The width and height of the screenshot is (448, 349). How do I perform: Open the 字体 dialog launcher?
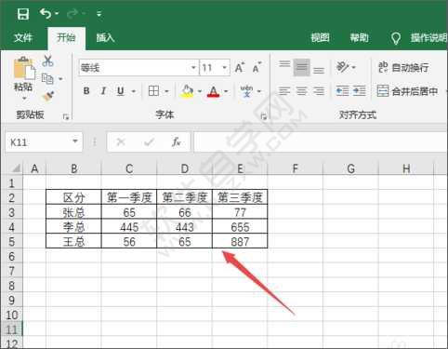[264, 116]
